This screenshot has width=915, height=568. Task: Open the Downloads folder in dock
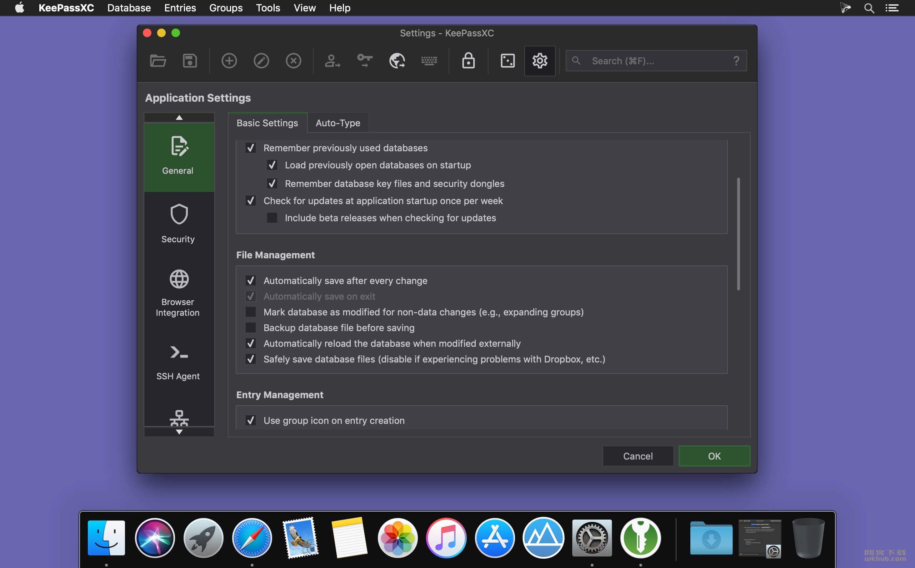(x=711, y=538)
